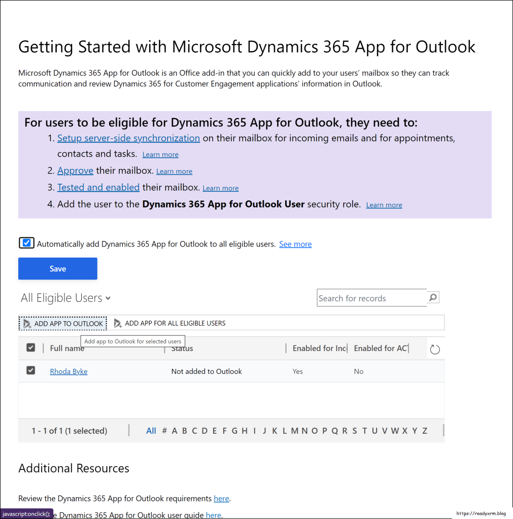Open the Rhoda Byke user record
The height and width of the screenshot is (519, 513).
pos(69,371)
